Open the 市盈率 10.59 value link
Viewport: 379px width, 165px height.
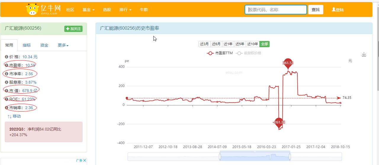[x=30, y=65]
